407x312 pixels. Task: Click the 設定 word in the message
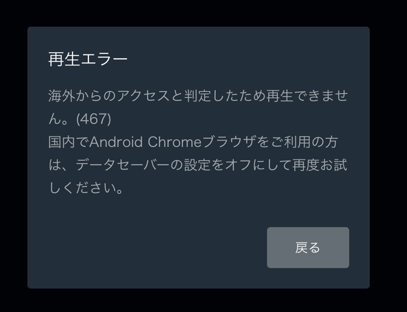(x=197, y=165)
